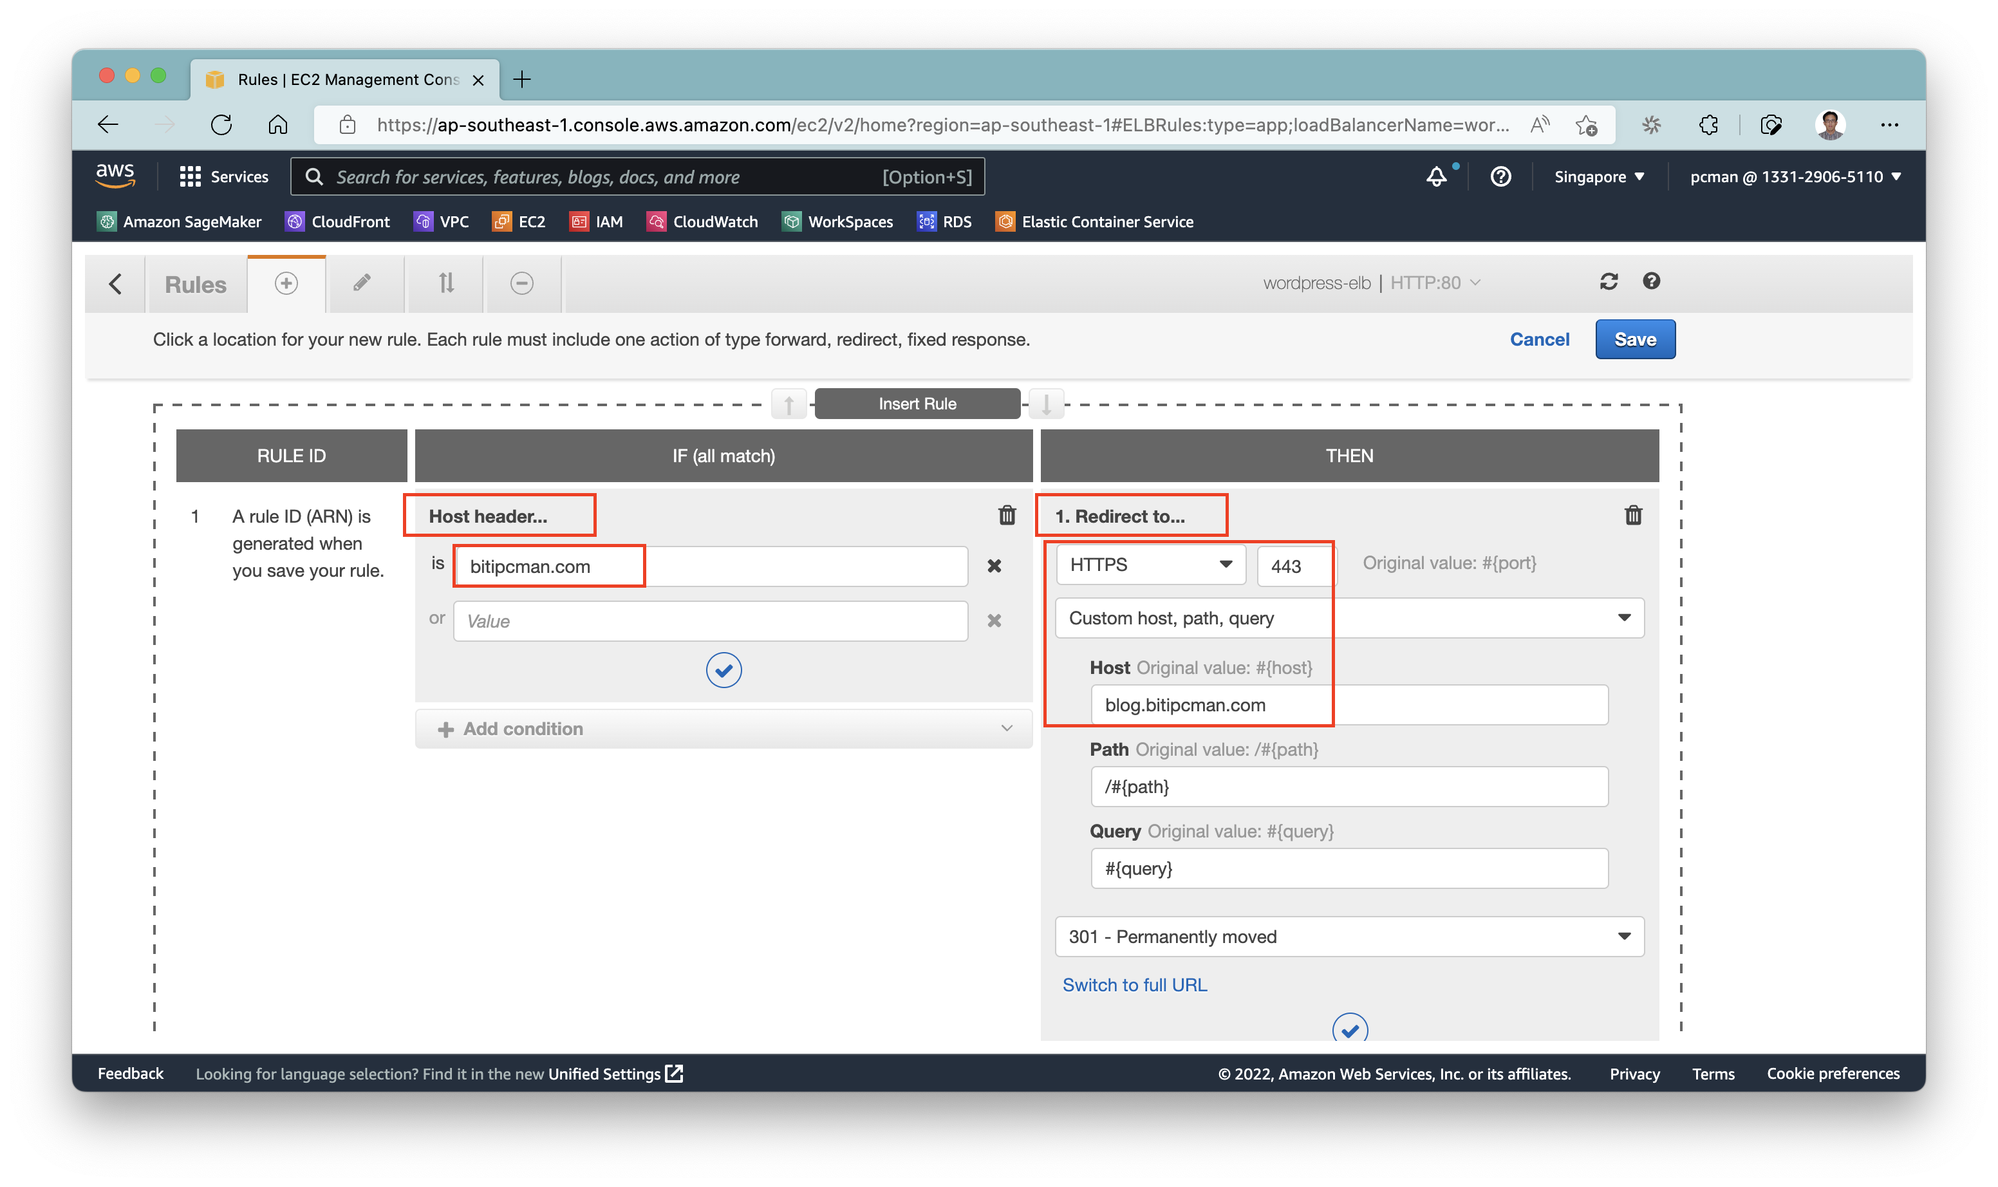Expand the Singapore region dropdown
The image size is (1998, 1187).
pos(1598,177)
